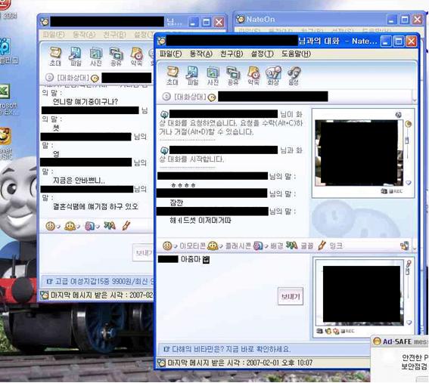Click the 파일 file transfer icon in back window
This screenshot has width=429, height=383.
click(76, 57)
